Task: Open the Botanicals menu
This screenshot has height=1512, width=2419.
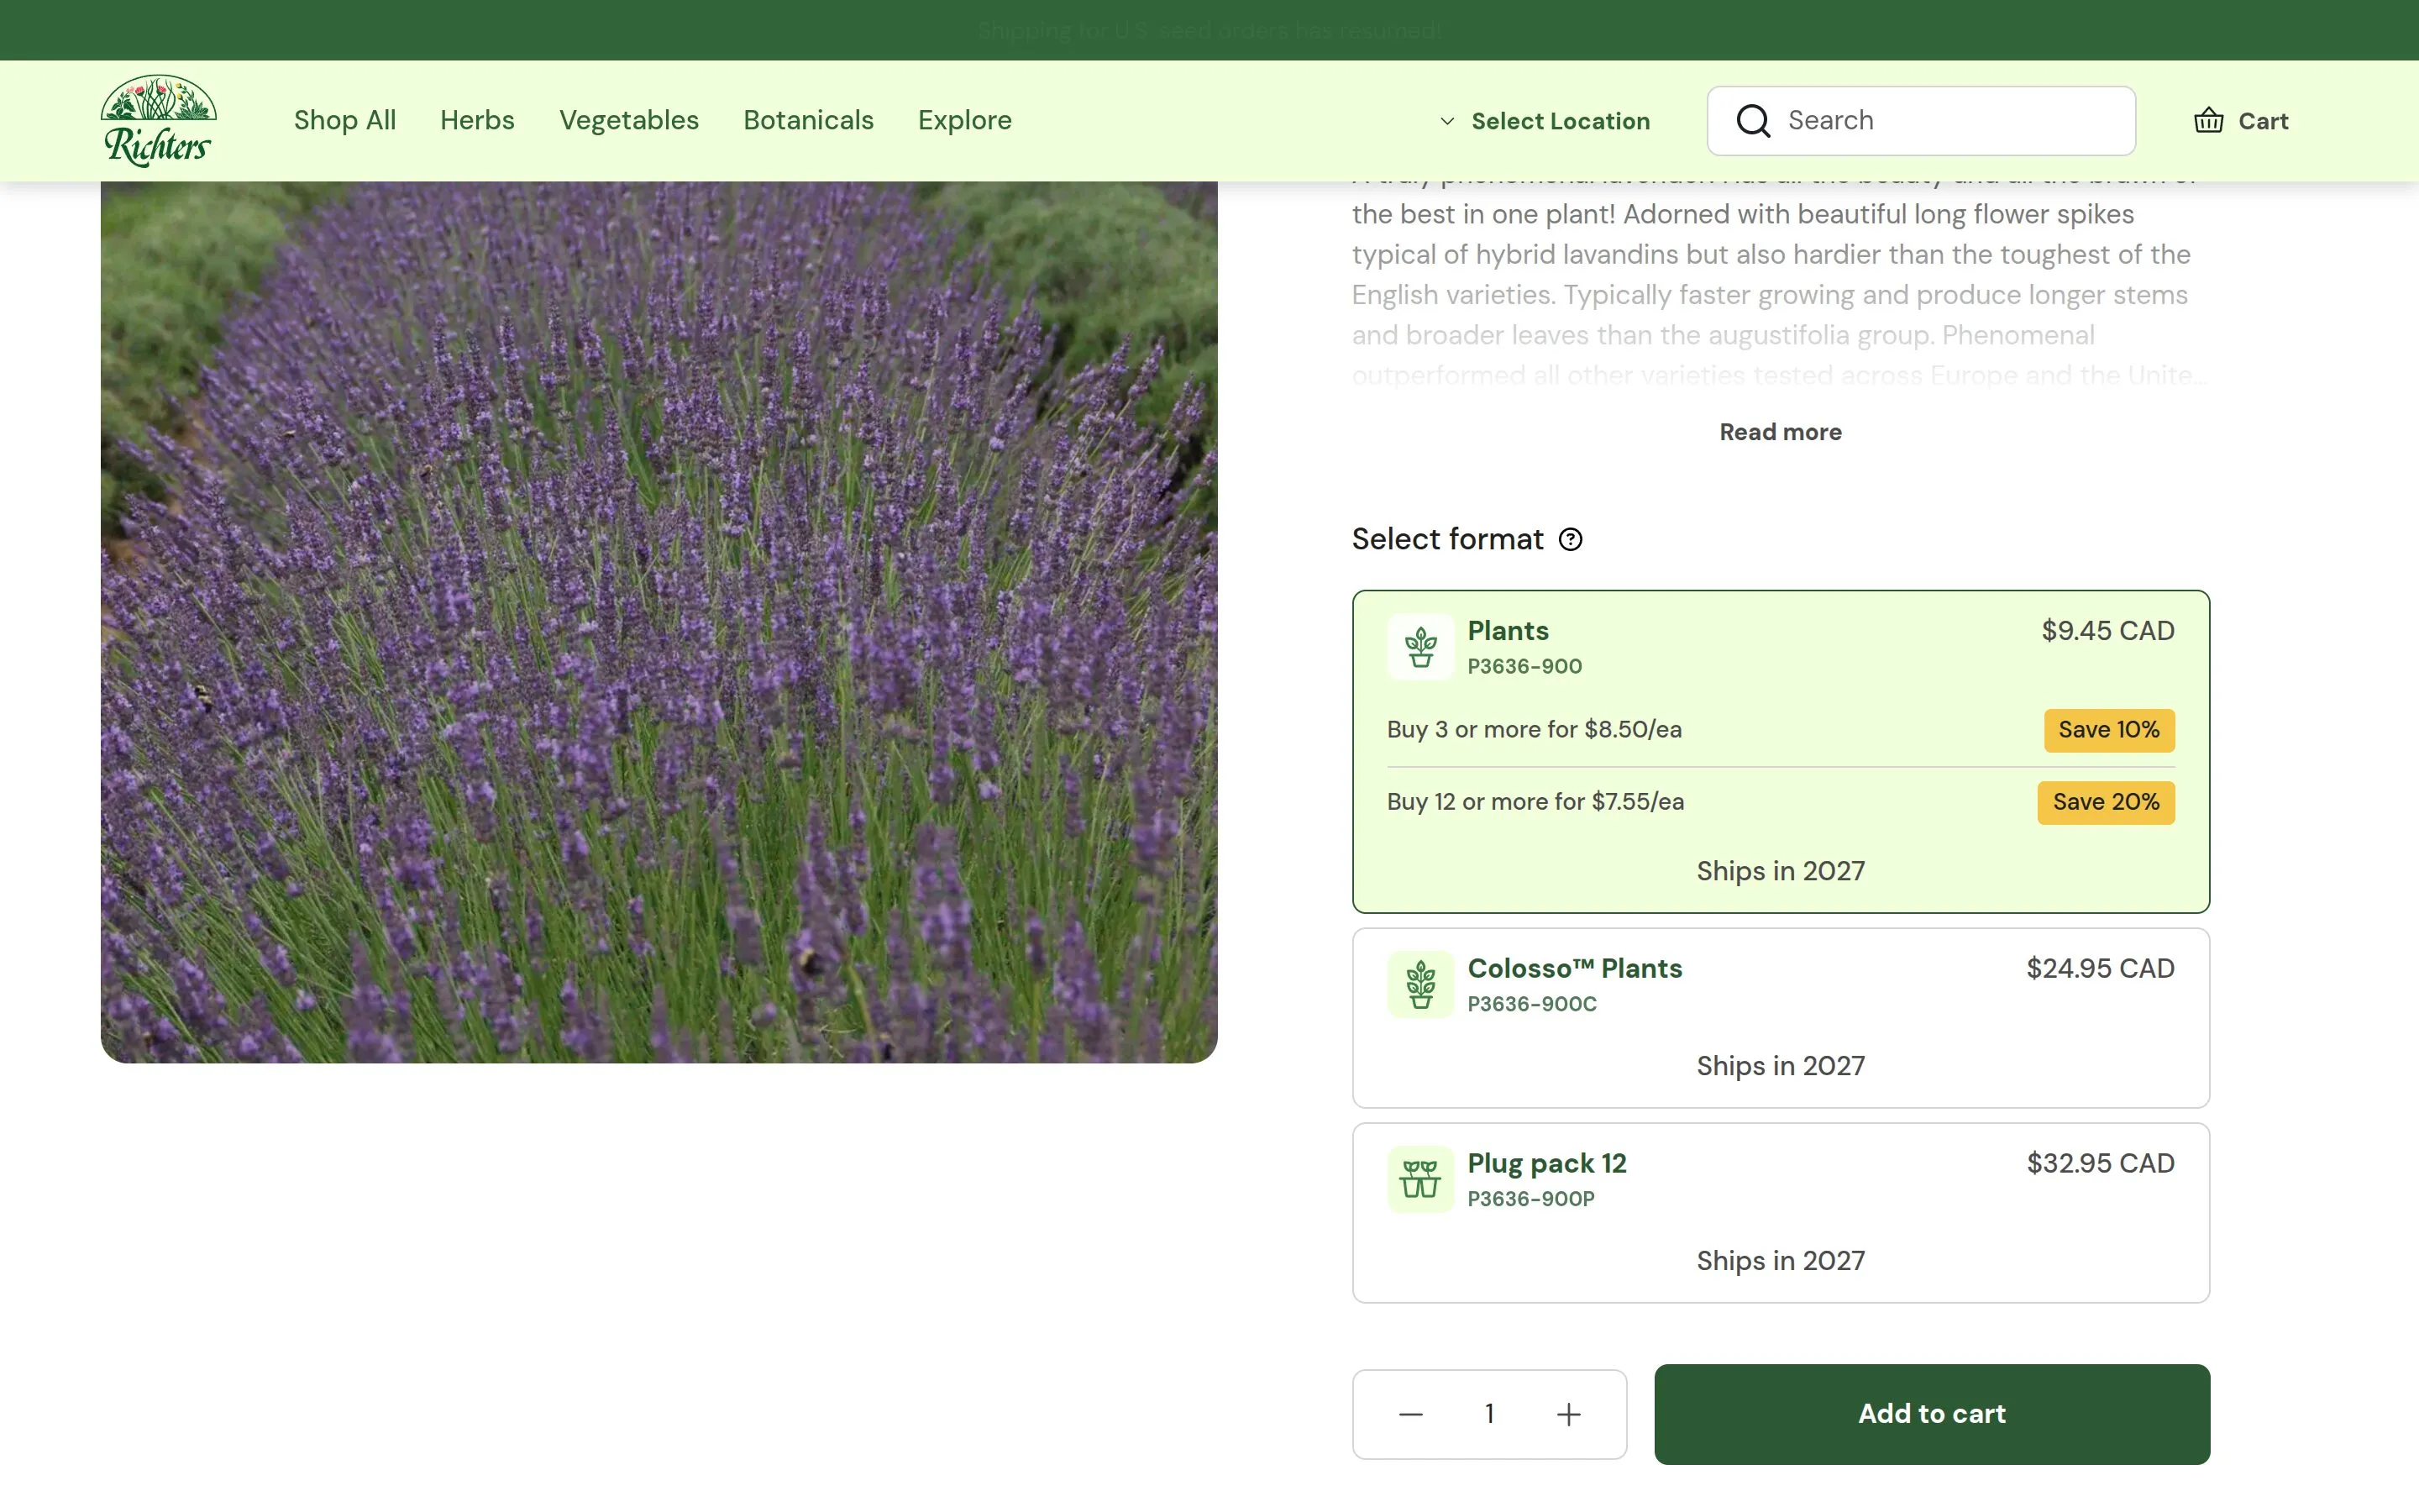Action: (808, 120)
